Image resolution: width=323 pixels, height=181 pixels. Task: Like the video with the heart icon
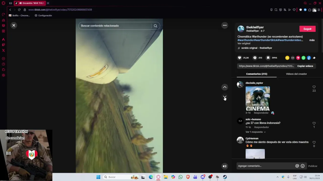(x=239, y=58)
